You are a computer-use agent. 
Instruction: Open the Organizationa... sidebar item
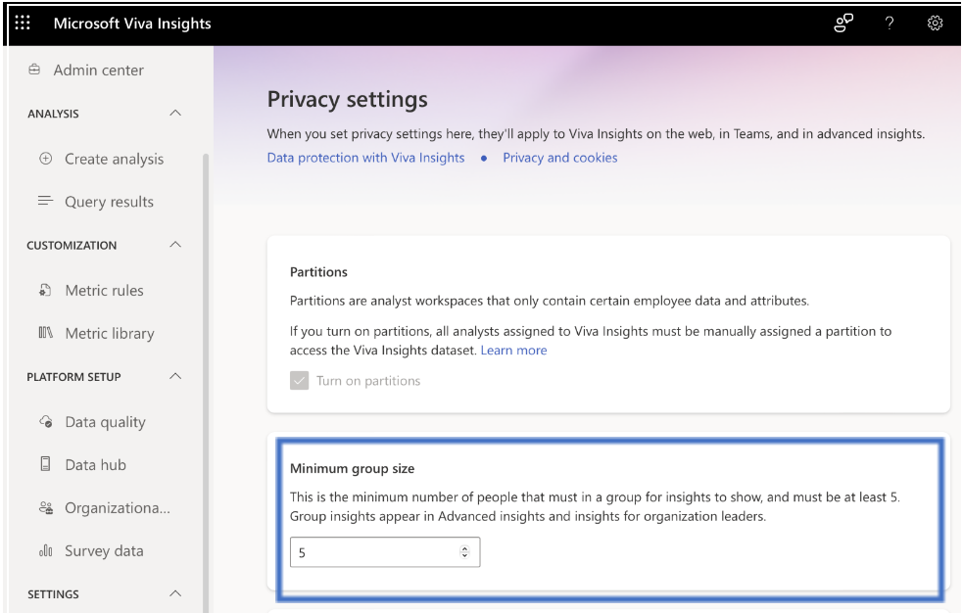tap(118, 508)
